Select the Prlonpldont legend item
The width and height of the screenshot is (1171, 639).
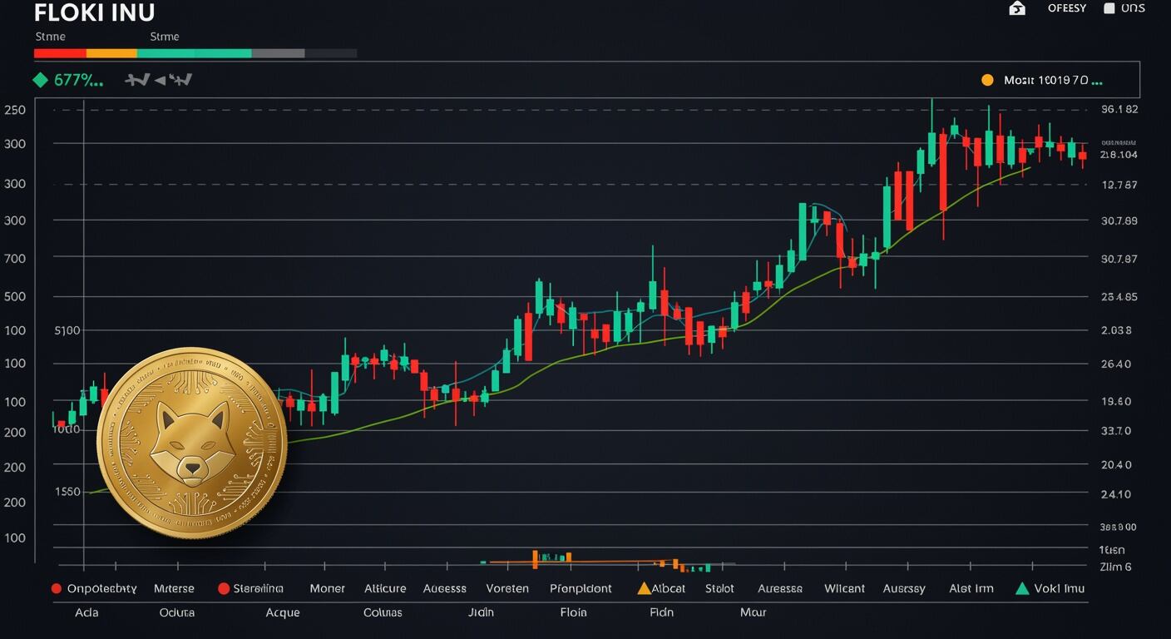pyautogui.click(x=581, y=588)
